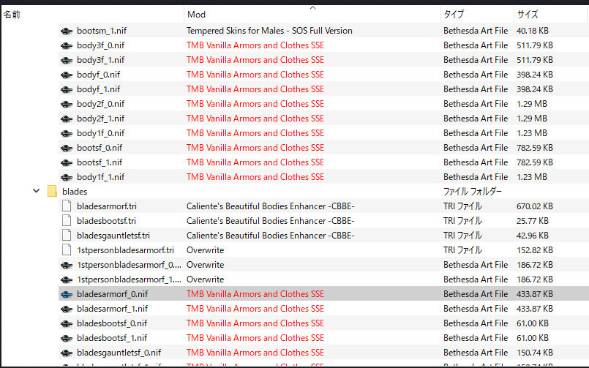Screen dimensions: 589x368
Task: Select body2f_1.nif file name
Action: [101, 119]
